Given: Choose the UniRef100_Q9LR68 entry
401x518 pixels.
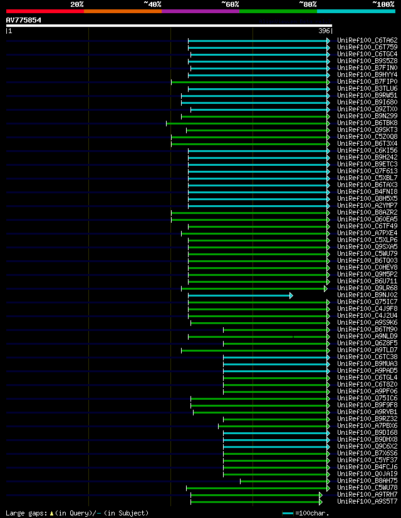Looking at the screenshot, I should click(367, 288).
